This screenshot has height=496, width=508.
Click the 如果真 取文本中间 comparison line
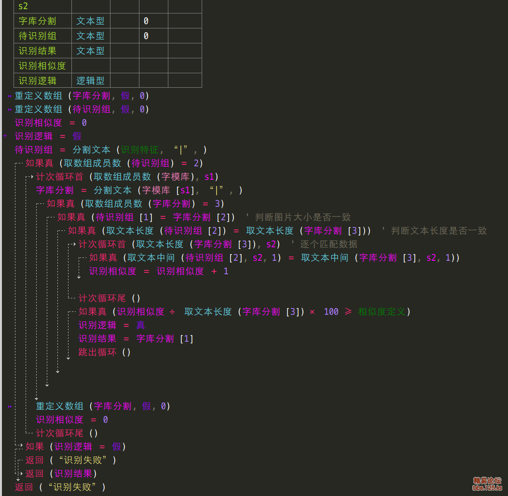click(x=274, y=258)
